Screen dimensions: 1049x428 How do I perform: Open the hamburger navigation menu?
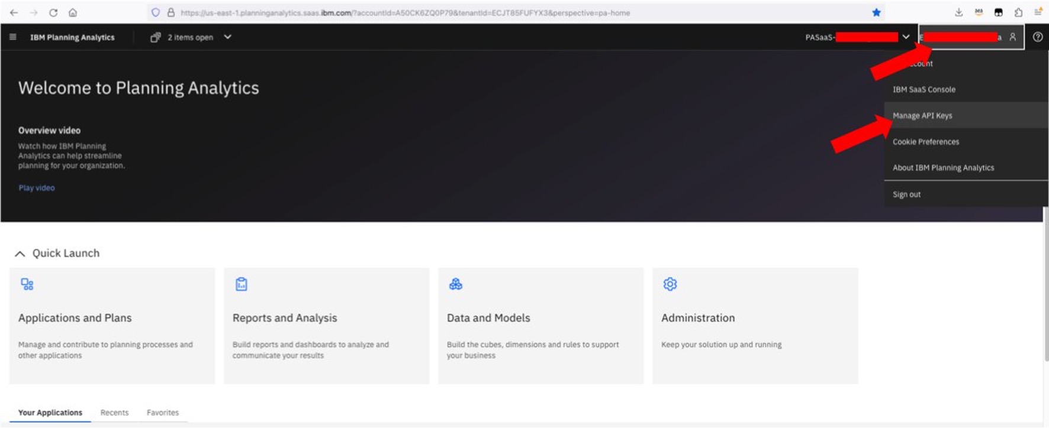point(12,37)
